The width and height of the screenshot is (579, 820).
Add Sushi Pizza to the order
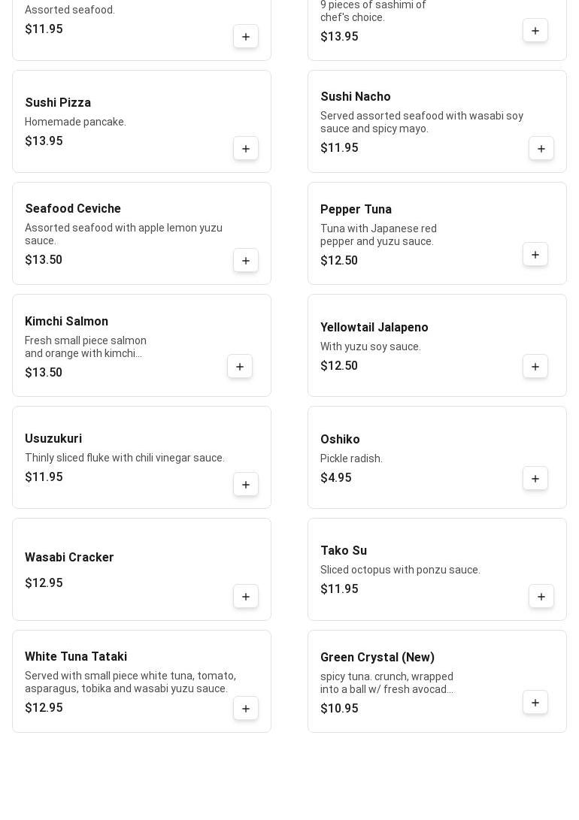246,149
